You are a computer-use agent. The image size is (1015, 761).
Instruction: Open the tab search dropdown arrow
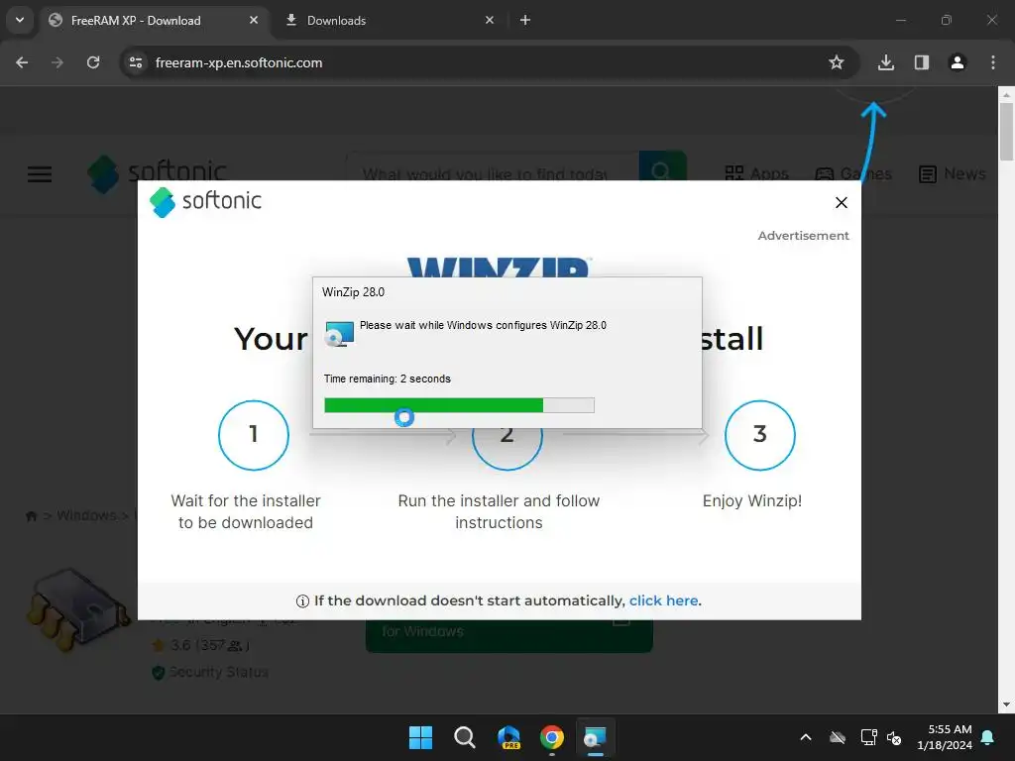(x=20, y=20)
